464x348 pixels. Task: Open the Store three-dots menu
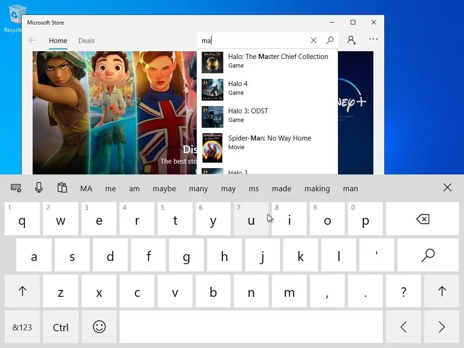pyautogui.click(x=373, y=39)
